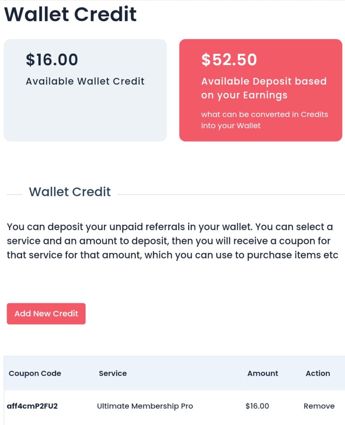Click the Service column header
The height and width of the screenshot is (425, 345).
point(113,374)
